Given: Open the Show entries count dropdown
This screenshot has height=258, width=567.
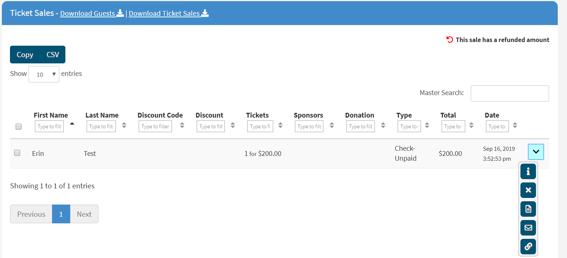Looking at the screenshot, I should [x=44, y=74].
